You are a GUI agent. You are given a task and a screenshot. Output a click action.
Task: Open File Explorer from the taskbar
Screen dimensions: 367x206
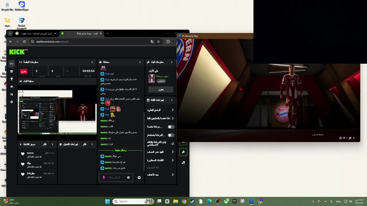[x=175, y=201]
